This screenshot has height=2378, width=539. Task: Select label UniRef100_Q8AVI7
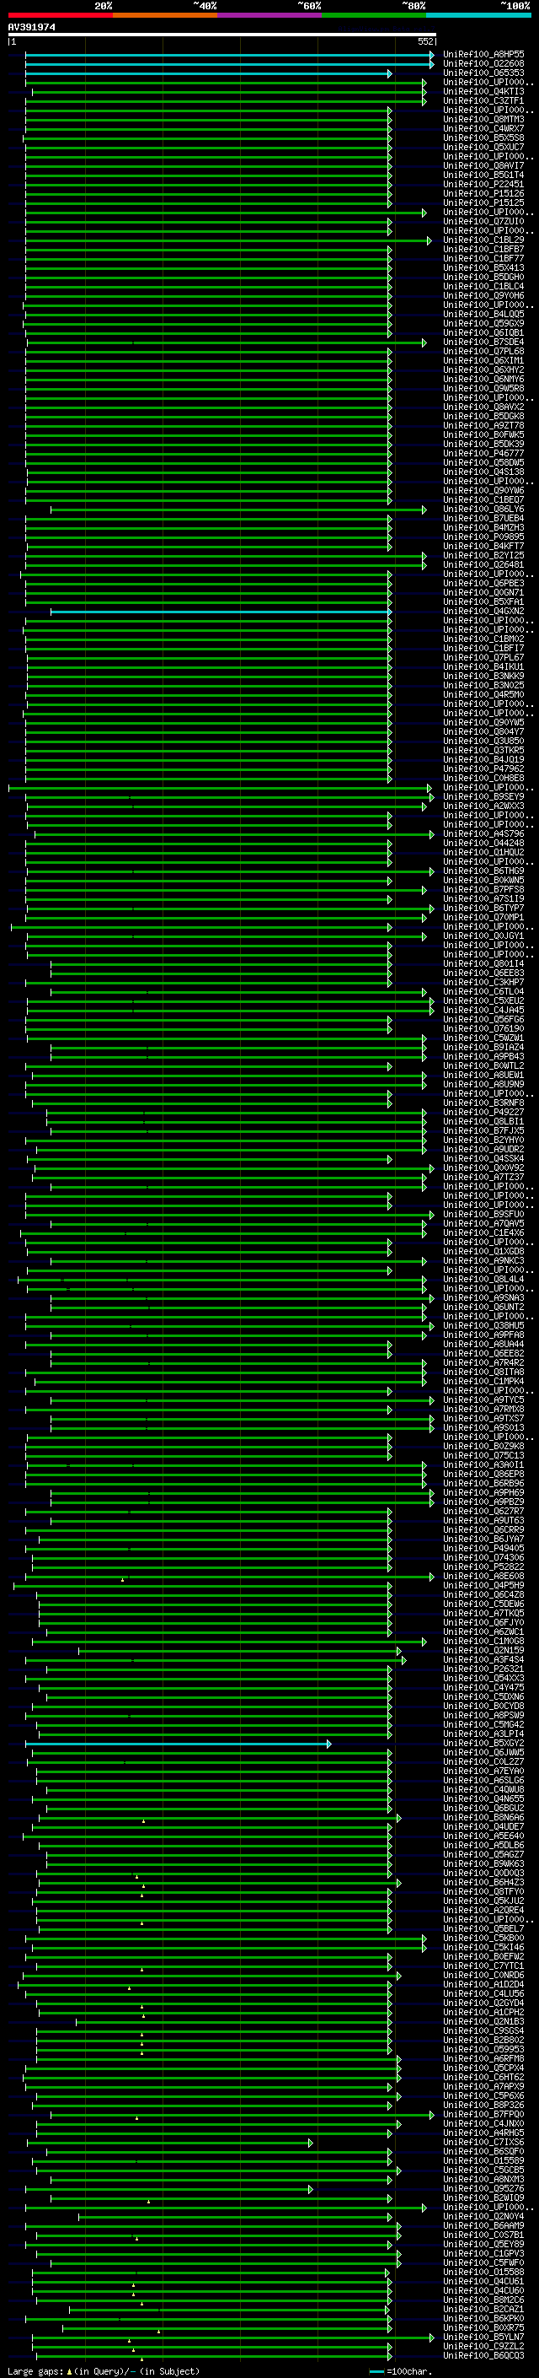[483, 165]
